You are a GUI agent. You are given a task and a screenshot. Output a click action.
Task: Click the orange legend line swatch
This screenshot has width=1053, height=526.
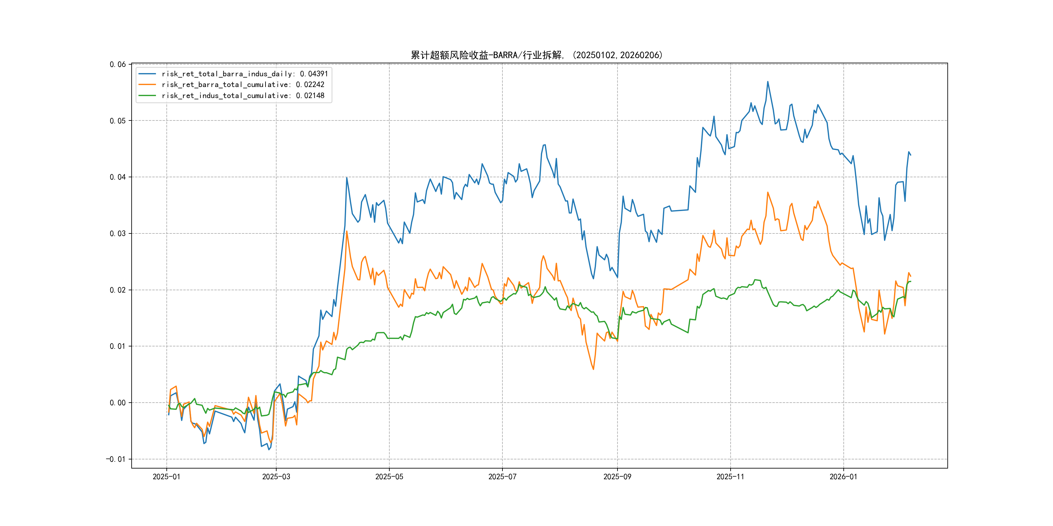[x=147, y=84]
